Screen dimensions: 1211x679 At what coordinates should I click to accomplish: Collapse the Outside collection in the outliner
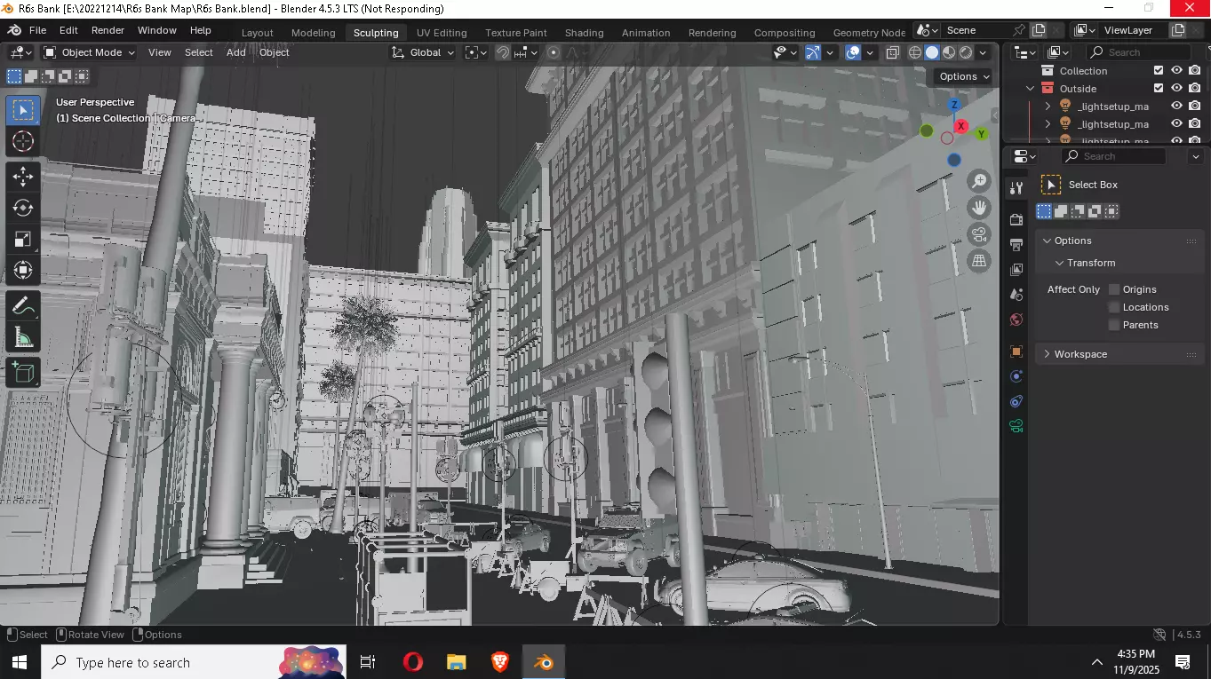pos(1030,88)
